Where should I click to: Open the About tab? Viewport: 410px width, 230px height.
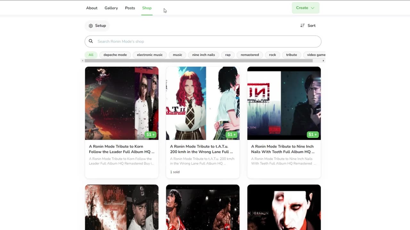point(92,8)
